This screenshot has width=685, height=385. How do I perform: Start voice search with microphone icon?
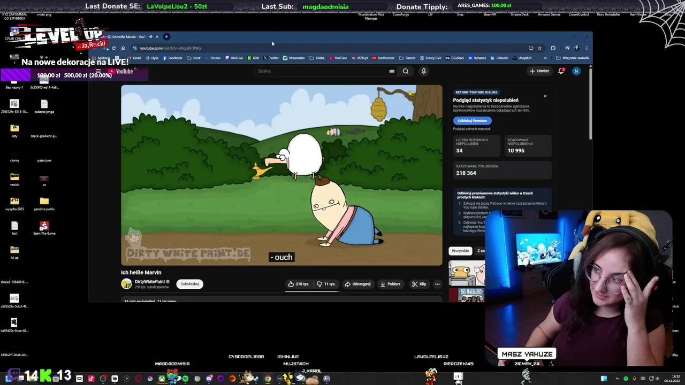point(423,71)
